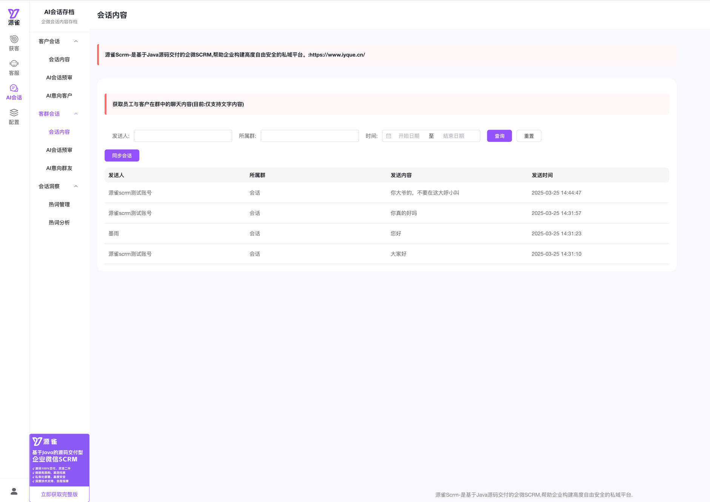Click group 会话 in the 大家好 row
The image size is (710, 502).
(x=255, y=254)
